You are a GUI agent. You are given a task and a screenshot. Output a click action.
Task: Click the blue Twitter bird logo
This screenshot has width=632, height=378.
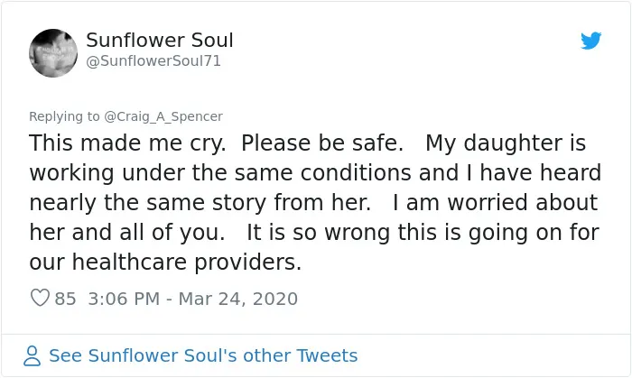pos(590,41)
